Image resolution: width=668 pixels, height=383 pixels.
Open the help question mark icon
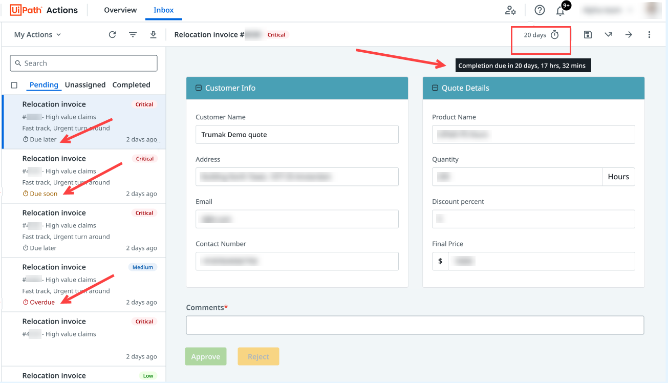tap(540, 10)
